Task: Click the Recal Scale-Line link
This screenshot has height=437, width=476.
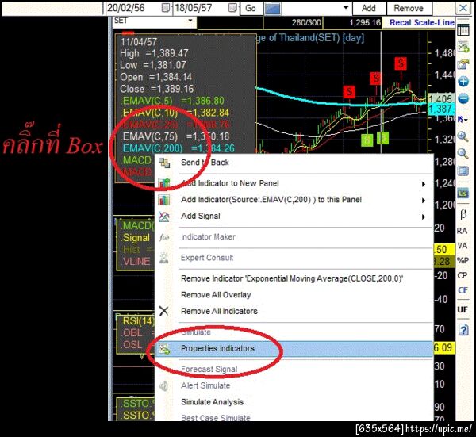Action: pos(422,23)
